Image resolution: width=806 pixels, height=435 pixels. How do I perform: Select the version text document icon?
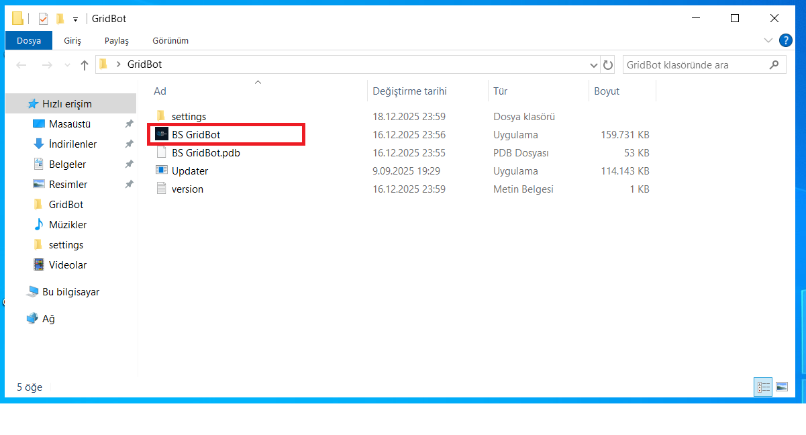click(161, 189)
